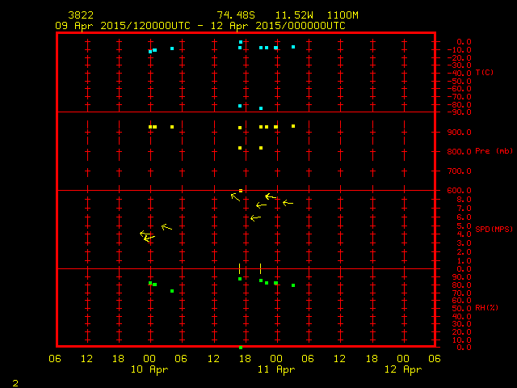This screenshot has width=517, height=388.
Task: Select the 11 Apr date label
Action: (275, 369)
